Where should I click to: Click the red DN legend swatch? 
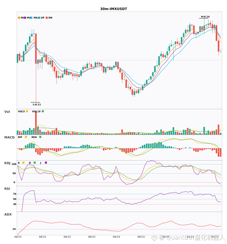coord(47,18)
